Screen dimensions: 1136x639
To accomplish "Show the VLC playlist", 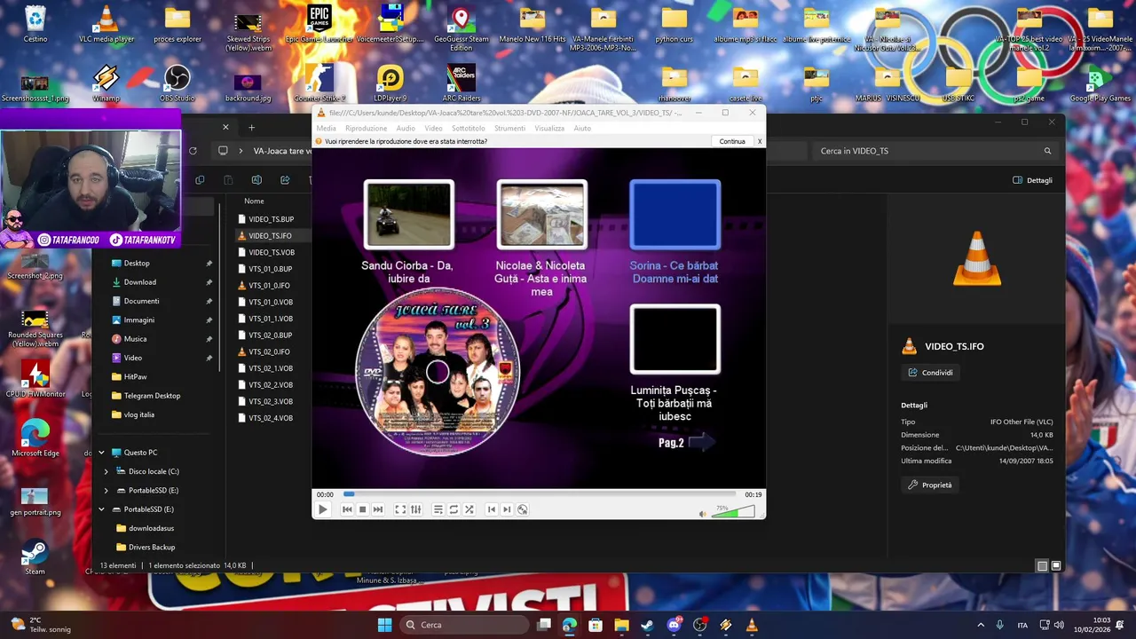I will click(x=438, y=509).
